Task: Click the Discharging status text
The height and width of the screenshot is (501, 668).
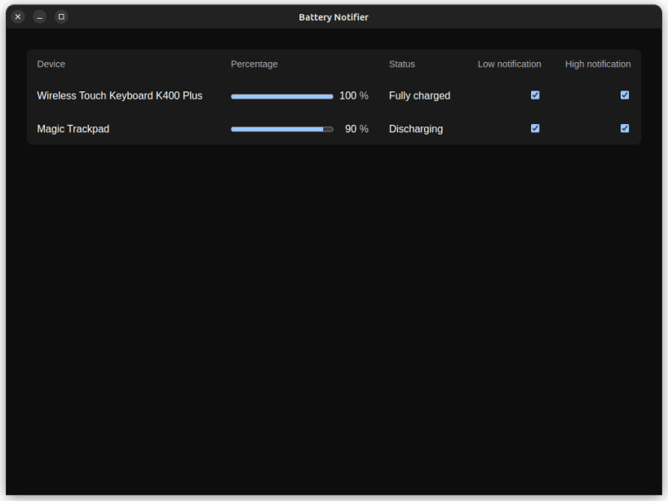Action: 416,129
